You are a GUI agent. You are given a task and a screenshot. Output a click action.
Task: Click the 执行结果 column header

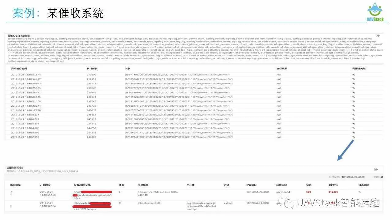point(281,68)
